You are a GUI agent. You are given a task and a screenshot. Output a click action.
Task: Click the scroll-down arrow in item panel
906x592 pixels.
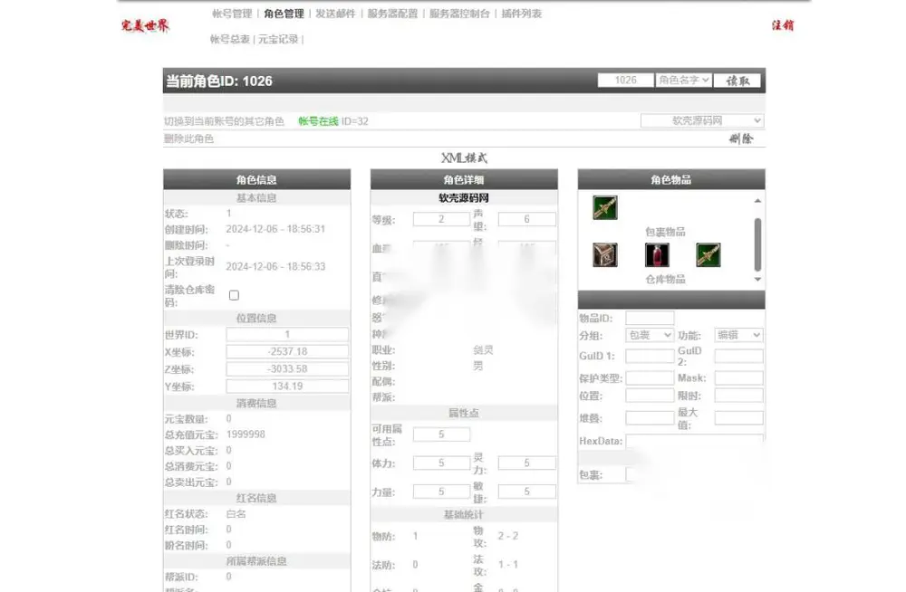[x=757, y=279]
